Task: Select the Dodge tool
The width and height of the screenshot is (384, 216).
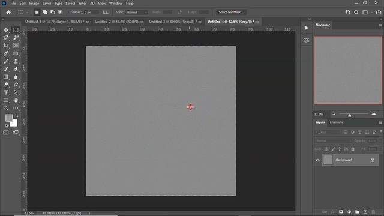Action: [6, 85]
